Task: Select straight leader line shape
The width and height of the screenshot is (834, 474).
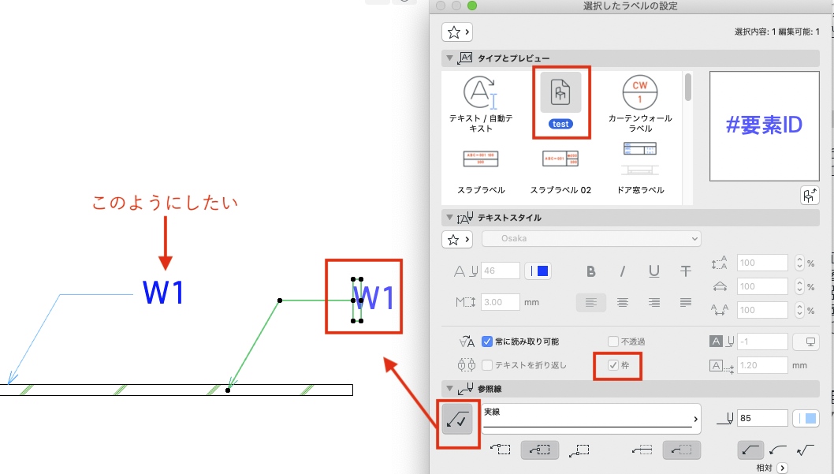Action: 750,450
